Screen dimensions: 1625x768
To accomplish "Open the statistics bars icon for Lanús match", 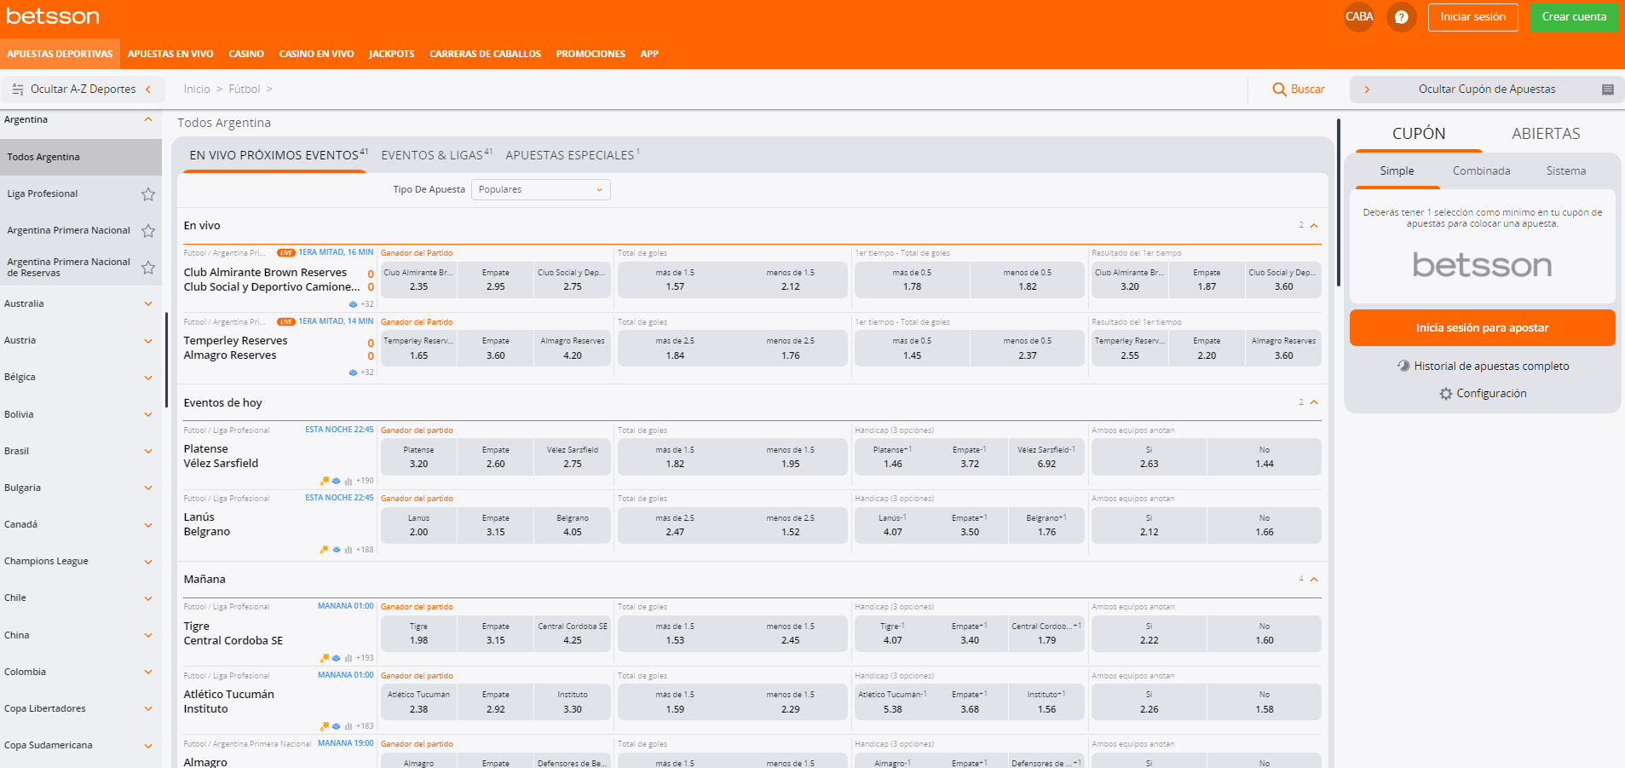I will [349, 550].
